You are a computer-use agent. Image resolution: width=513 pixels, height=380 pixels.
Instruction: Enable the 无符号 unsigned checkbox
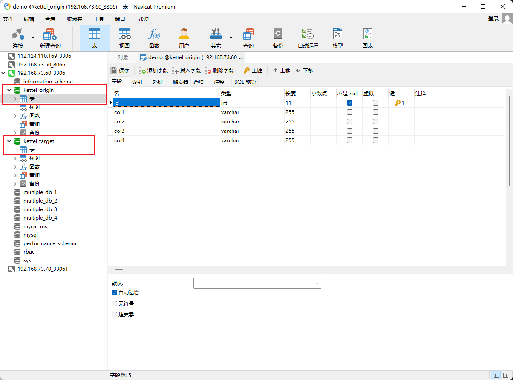[x=114, y=304]
